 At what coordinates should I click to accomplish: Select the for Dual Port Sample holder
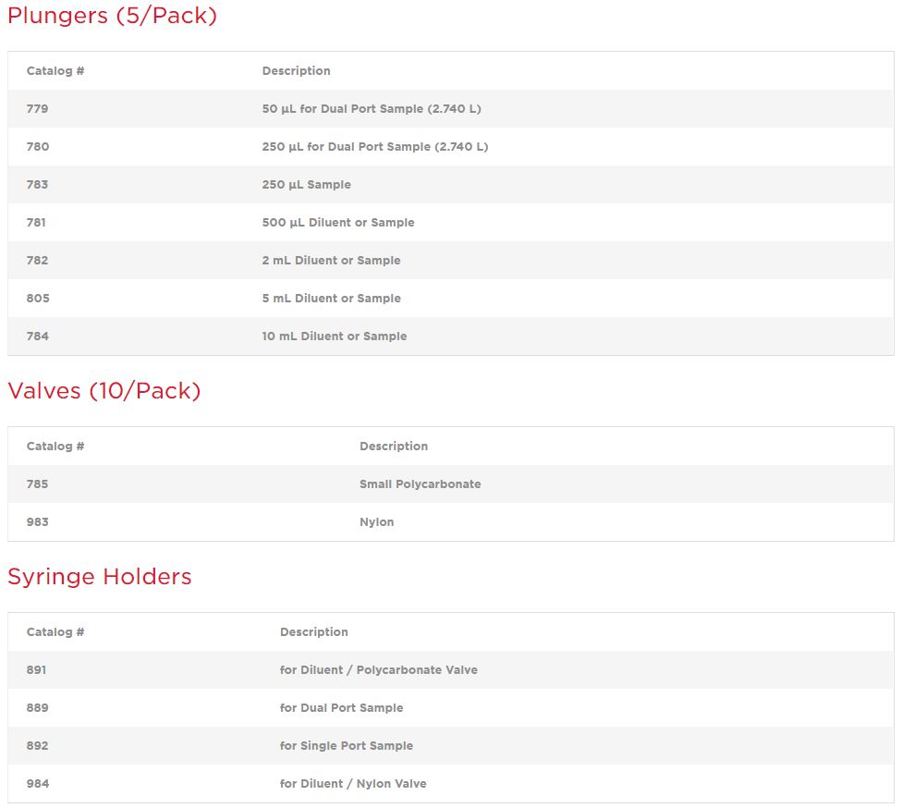coord(341,708)
